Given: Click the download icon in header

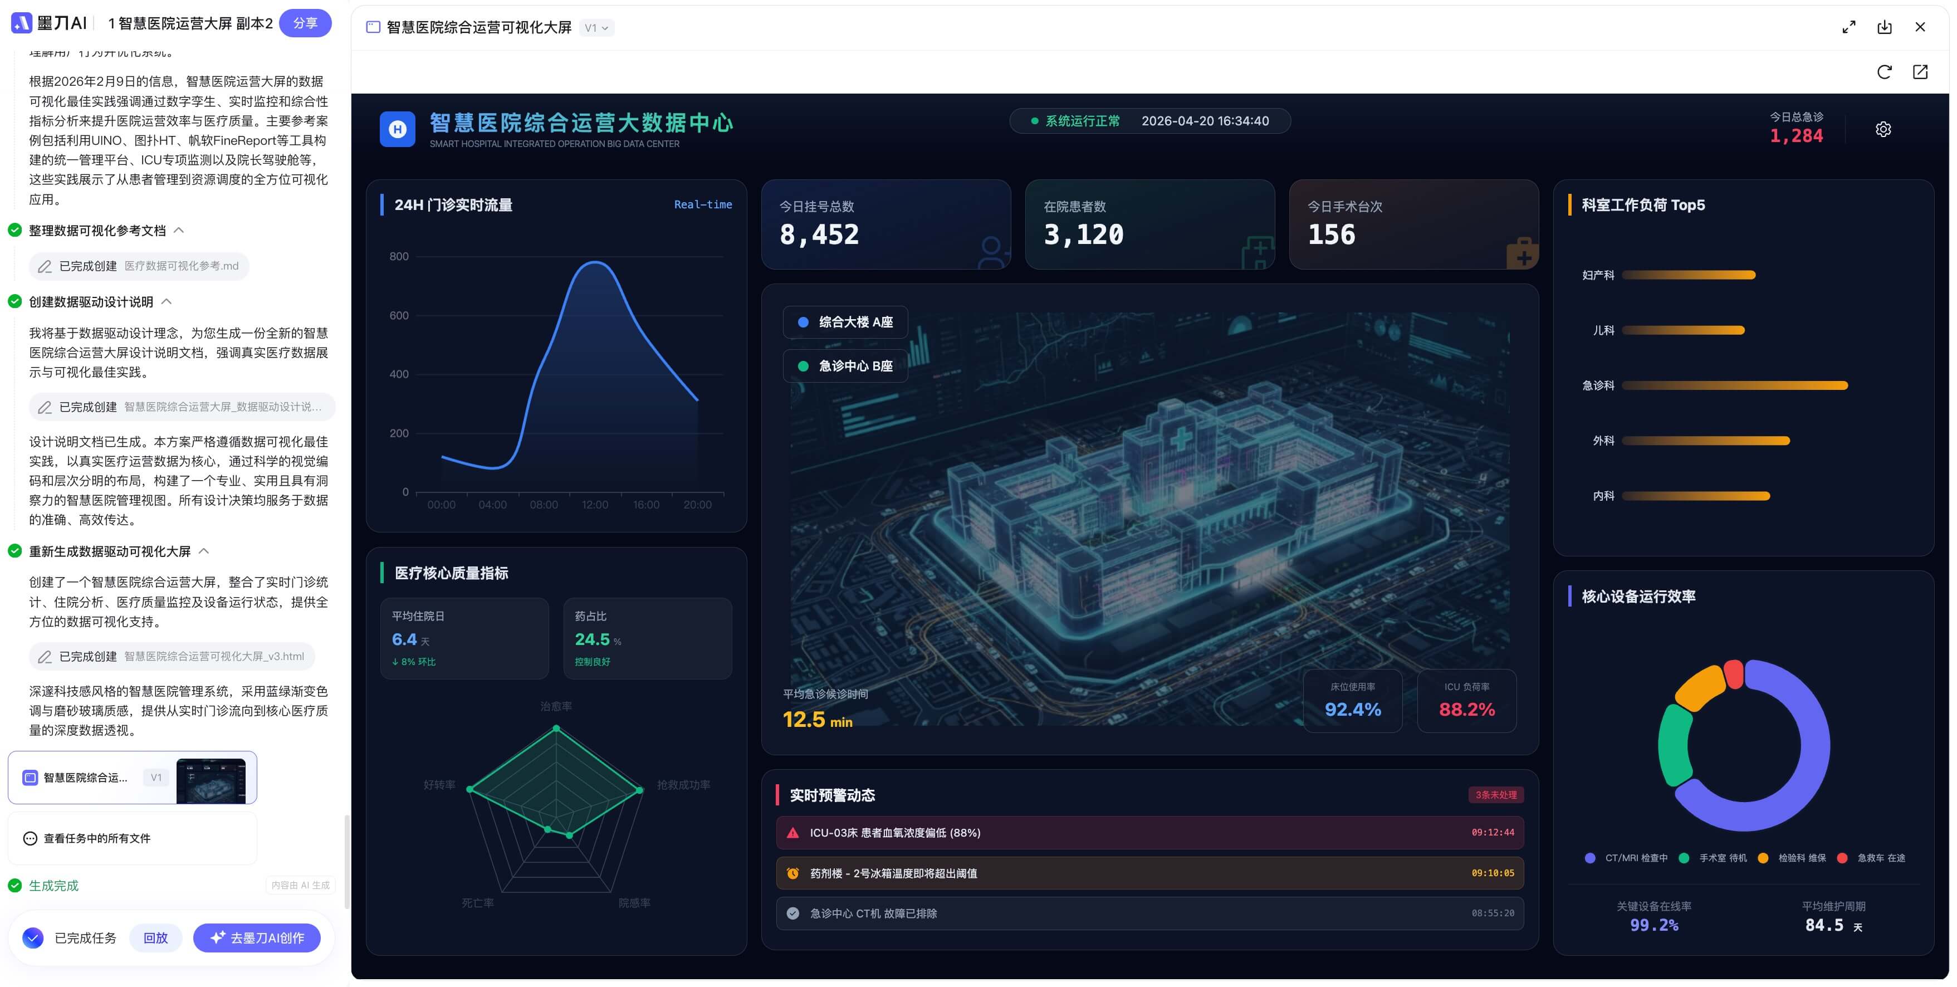Looking at the screenshot, I should pyautogui.click(x=1884, y=27).
